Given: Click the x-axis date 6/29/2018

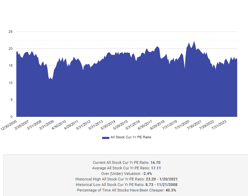Looking at the screenshot, I should click(157, 125).
